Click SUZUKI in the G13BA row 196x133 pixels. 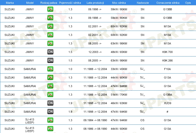click(x=10, y=95)
